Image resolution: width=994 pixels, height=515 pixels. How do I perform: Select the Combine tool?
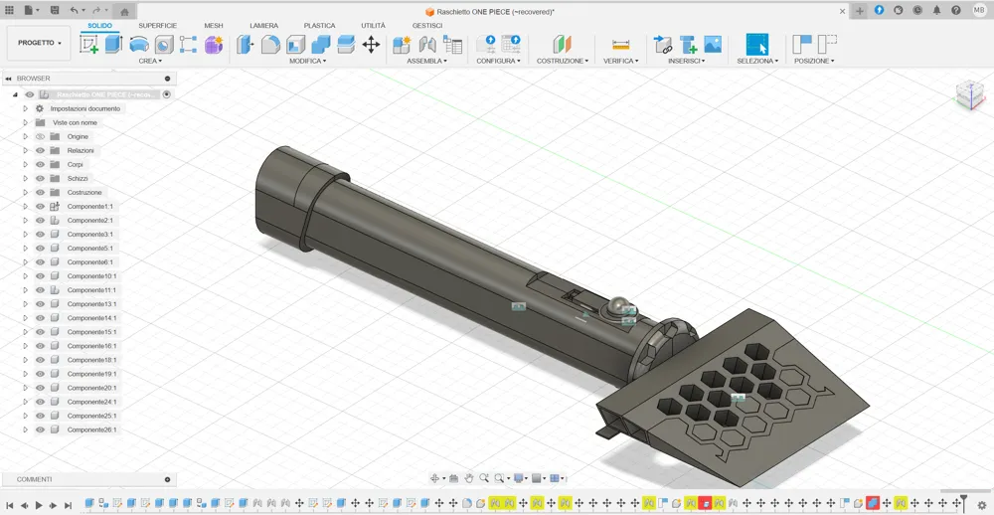tap(321, 45)
